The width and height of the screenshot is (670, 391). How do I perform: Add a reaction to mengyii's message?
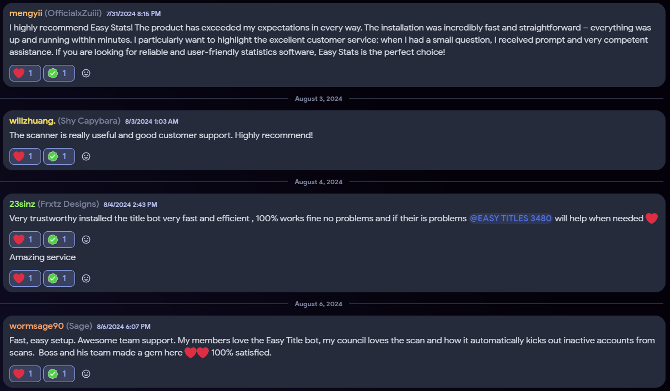pos(86,73)
